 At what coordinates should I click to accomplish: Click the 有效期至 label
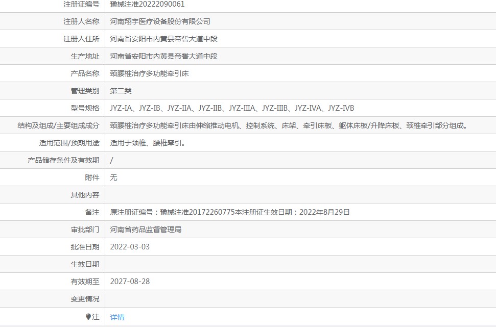85,282
